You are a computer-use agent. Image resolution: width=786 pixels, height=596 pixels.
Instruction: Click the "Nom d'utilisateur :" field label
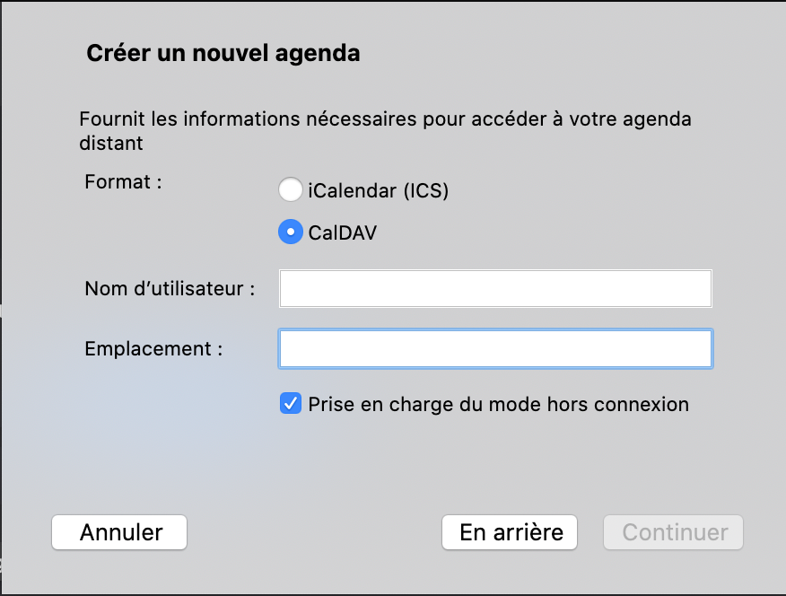pyautogui.click(x=170, y=289)
